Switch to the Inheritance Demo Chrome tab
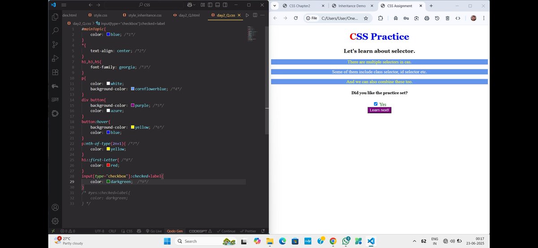The image size is (538, 248). (x=352, y=6)
